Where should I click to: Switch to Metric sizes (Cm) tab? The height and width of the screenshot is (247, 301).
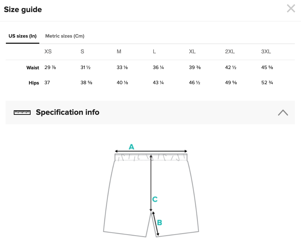click(65, 36)
